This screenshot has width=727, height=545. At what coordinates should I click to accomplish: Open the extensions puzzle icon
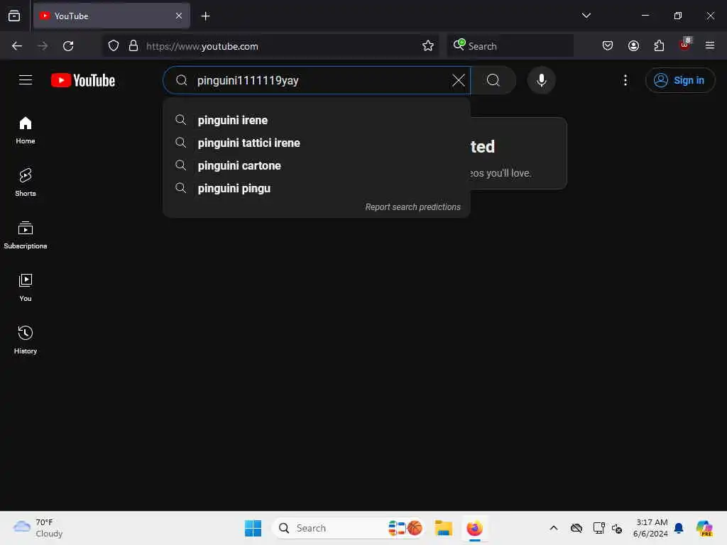pos(659,46)
